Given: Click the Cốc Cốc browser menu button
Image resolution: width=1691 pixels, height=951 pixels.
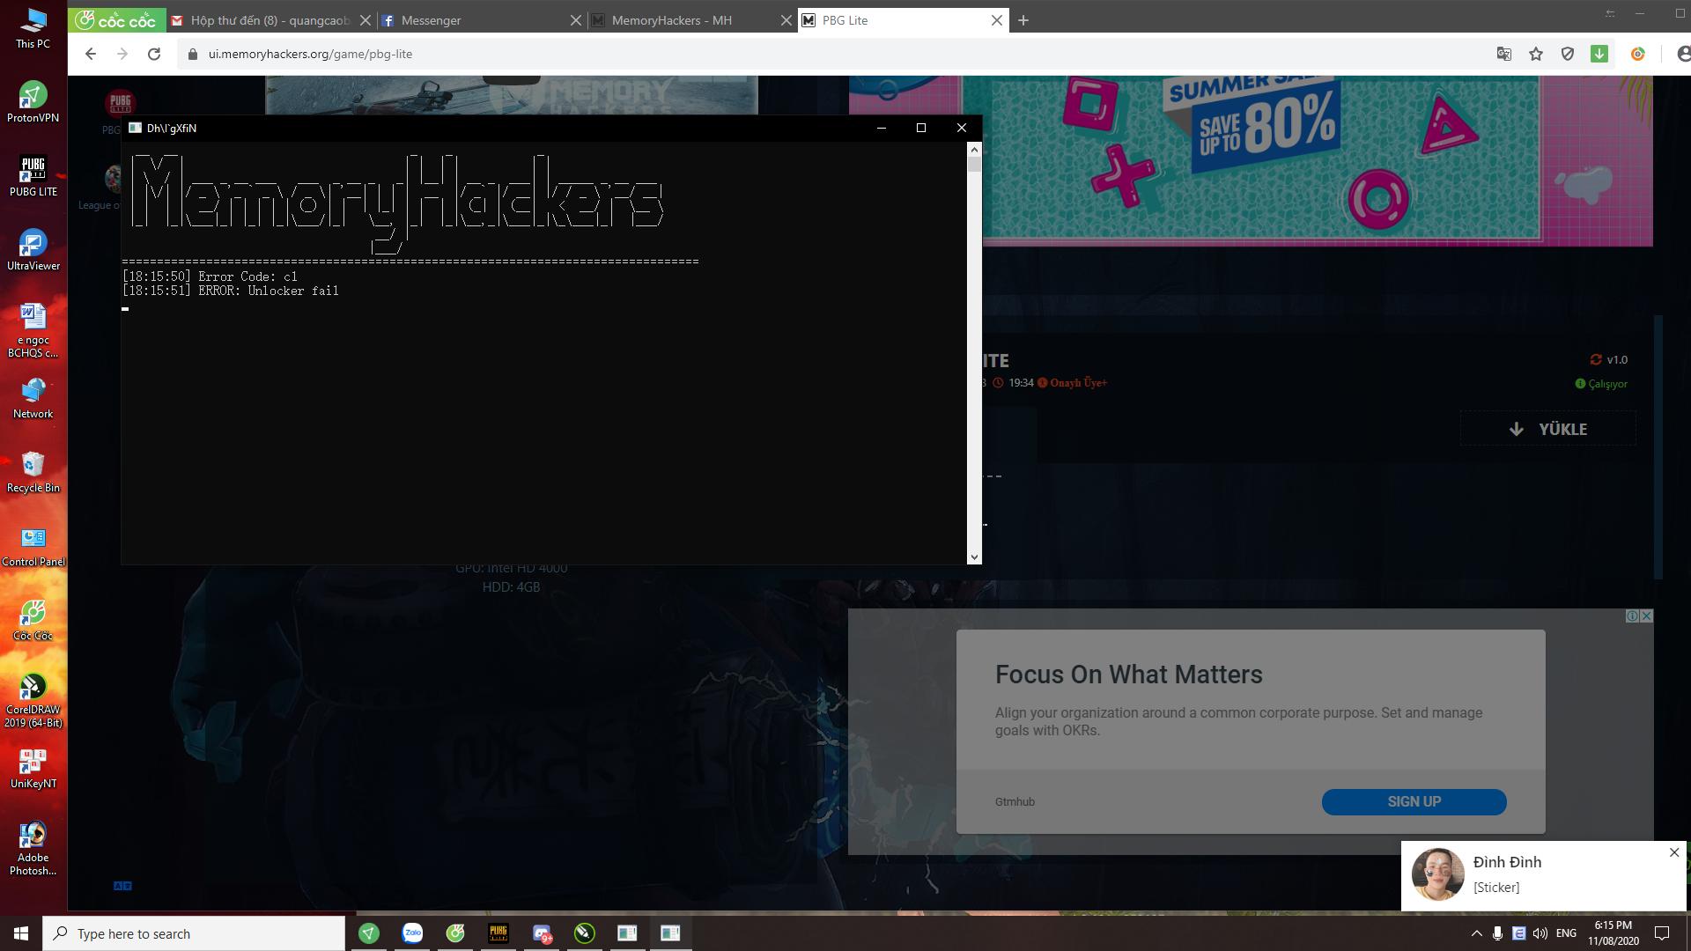Looking at the screenshot, I should tap(115, 20).
